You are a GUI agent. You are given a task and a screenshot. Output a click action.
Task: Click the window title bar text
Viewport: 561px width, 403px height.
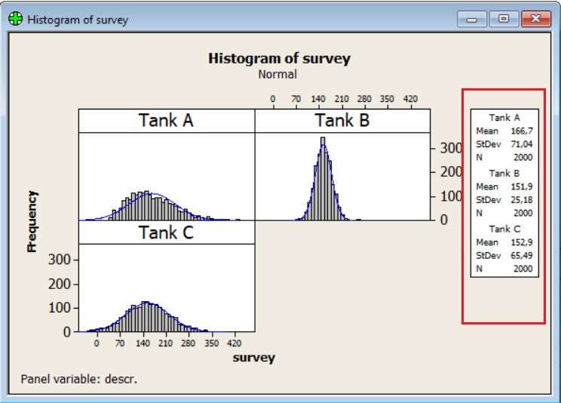coord(78,20)
